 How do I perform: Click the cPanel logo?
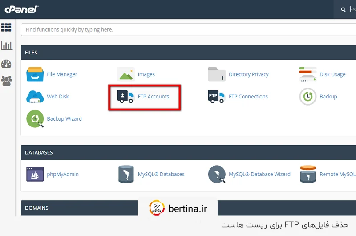tap(21, 9)
